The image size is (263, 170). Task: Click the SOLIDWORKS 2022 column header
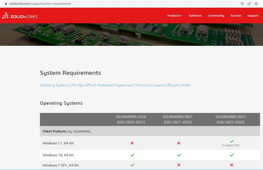coord(231,119)
